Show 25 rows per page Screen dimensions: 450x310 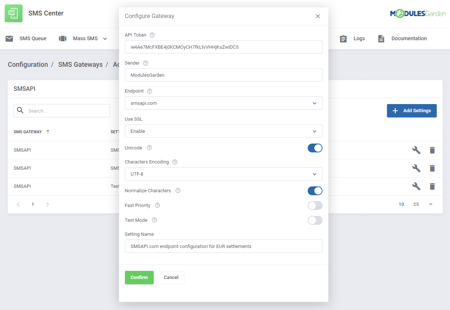[x=416, y=204]
